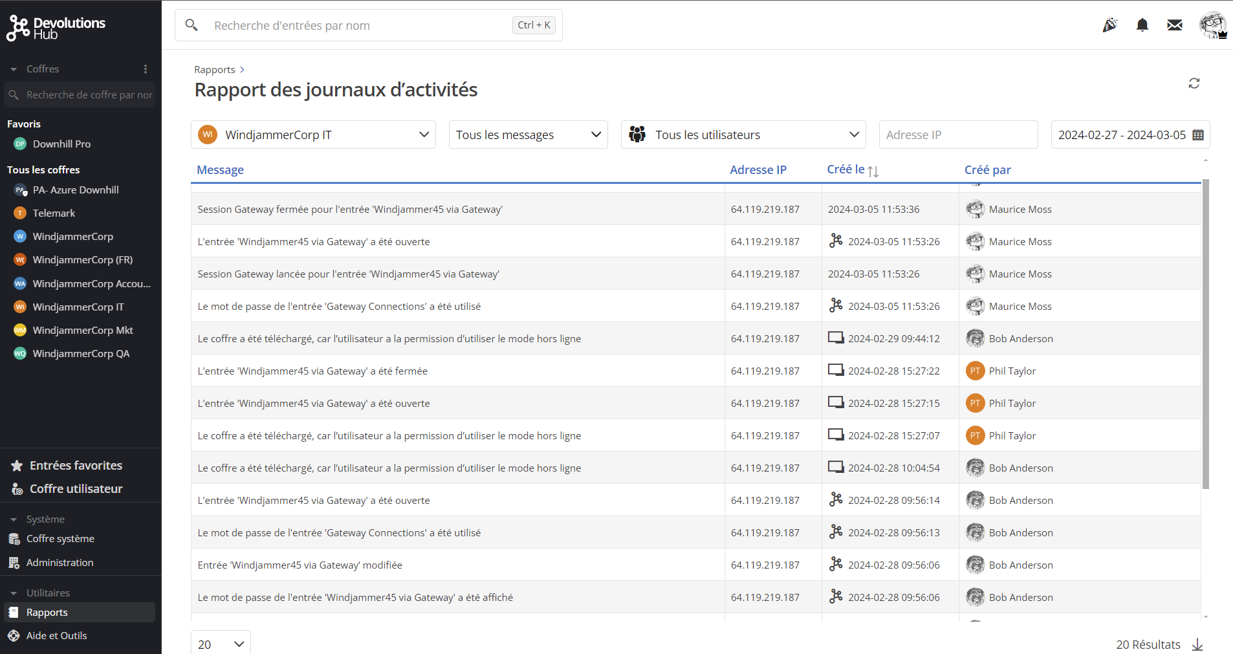This screenshot has height=654, width=1233.
Task: Go to Administration
Action: tap(60, 563)
